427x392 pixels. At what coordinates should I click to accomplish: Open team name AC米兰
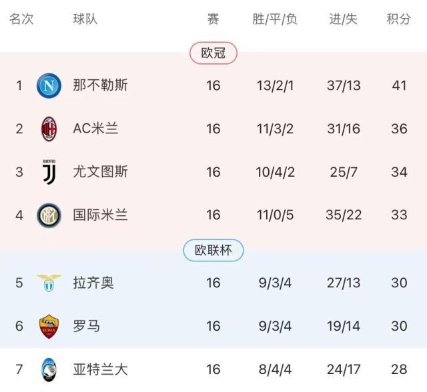(95, 129)
